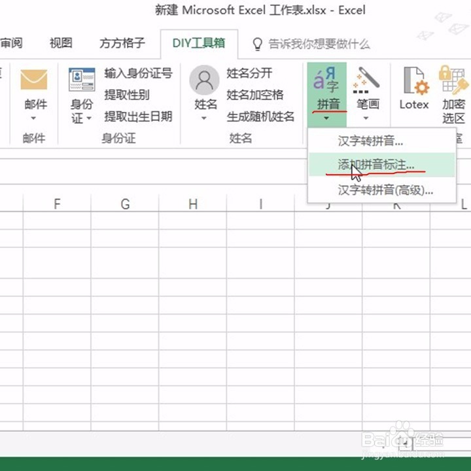The height and width of the screenshot is (471, 471).
Task: Expand the 笔画 dropdown arrow
Action: (366, 118)
